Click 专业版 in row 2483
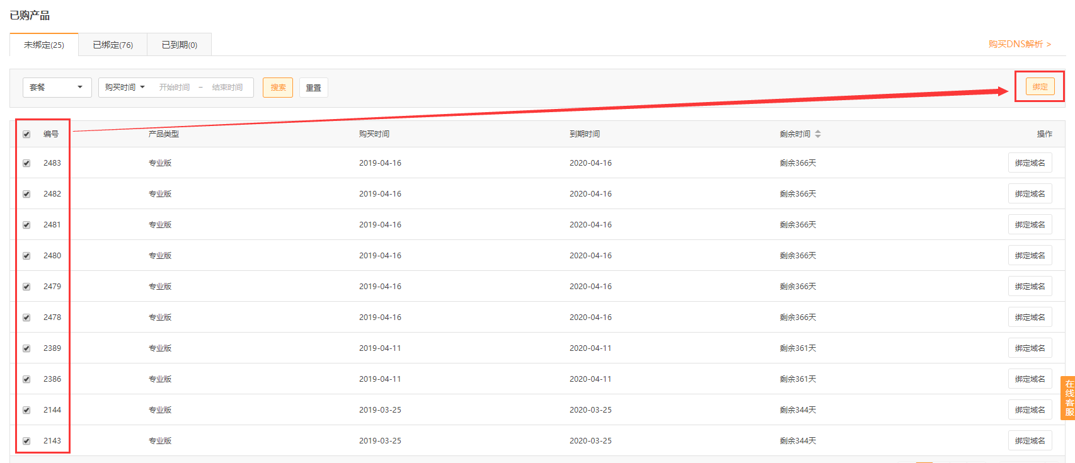The image size is (1075, 463). click(x=160, y=163)
